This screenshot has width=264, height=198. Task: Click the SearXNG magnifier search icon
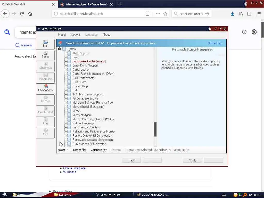pyautogui.click(x=7, y=32)
